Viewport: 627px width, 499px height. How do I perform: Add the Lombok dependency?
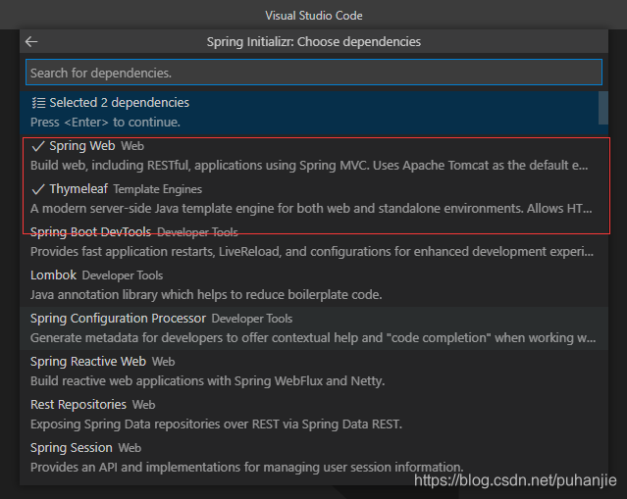click(314, 285)
